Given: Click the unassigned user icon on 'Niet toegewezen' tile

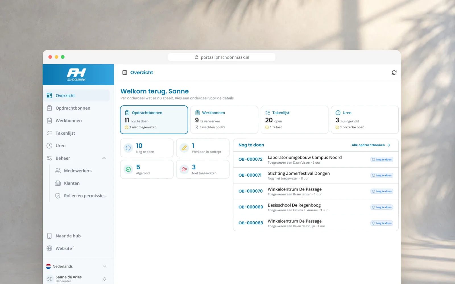Looking at the screenshot, I should [x=184, y=170].
